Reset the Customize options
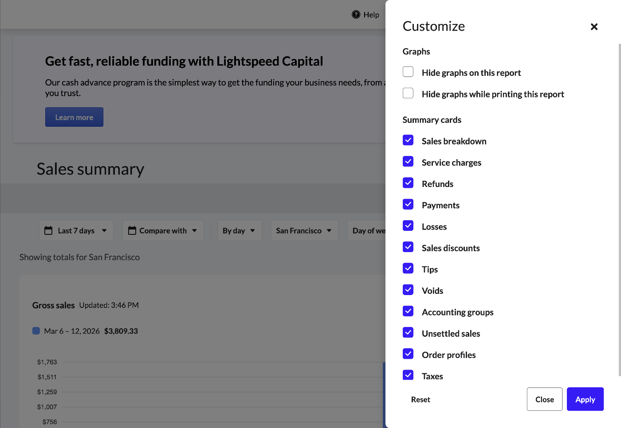 pos(420,399)
